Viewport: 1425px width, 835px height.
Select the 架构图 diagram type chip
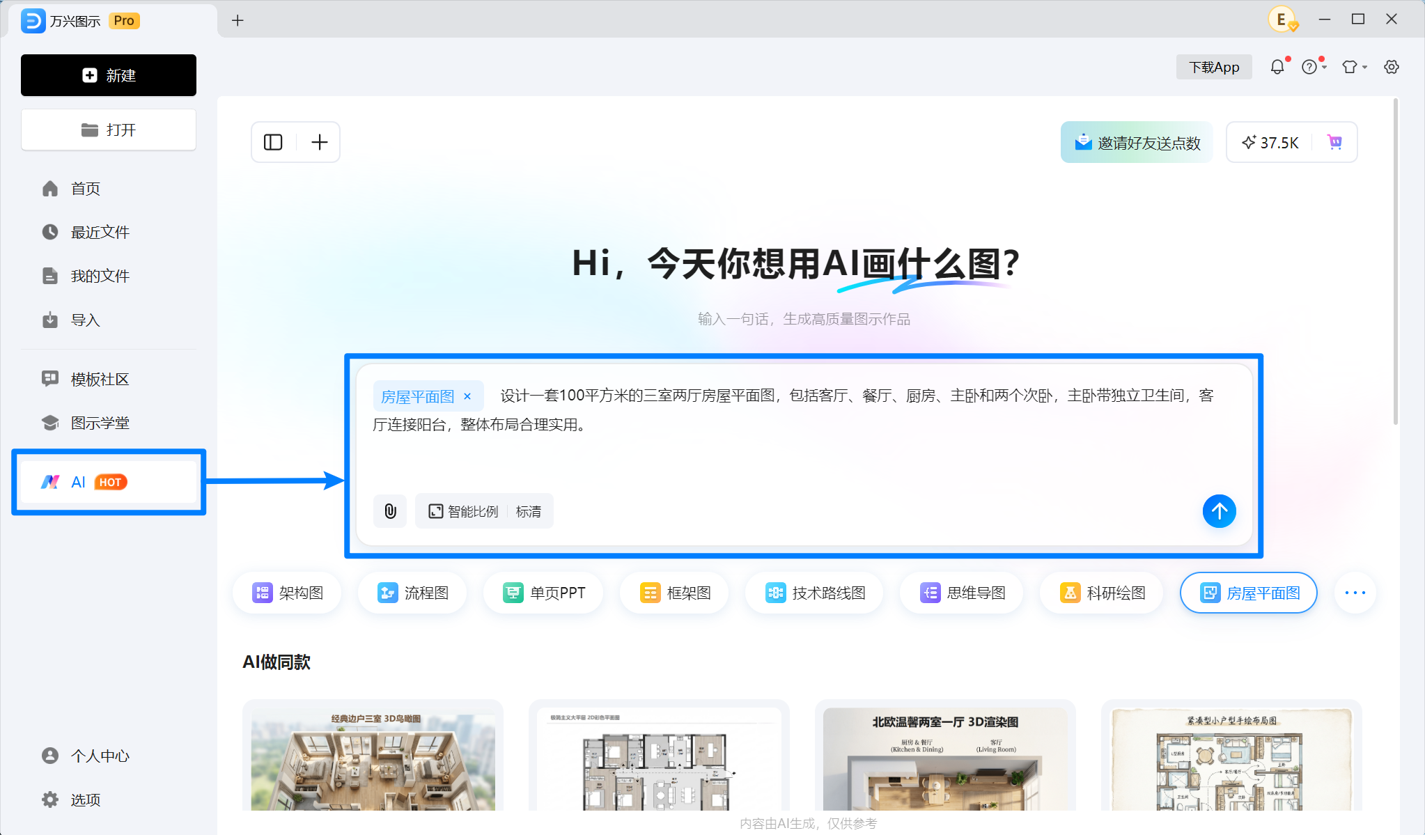click(x=288, y=593)
